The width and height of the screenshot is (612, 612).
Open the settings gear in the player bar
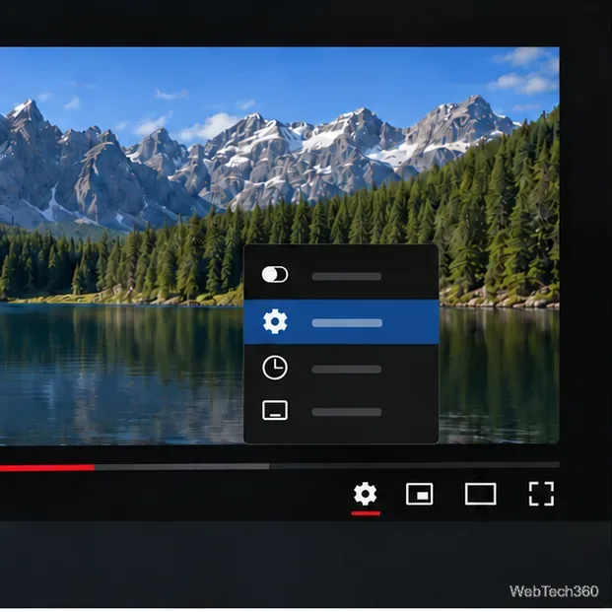click(365, 494)
